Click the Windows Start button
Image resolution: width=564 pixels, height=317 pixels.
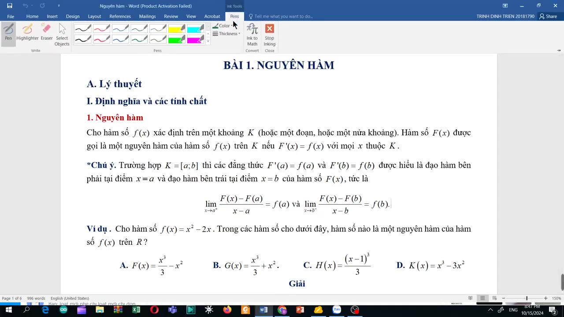pos(8,310)
